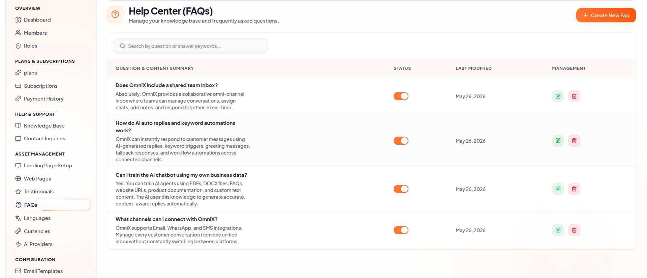
Task: Click the Subscriptions card icon
Action: [x=18, y=86]
